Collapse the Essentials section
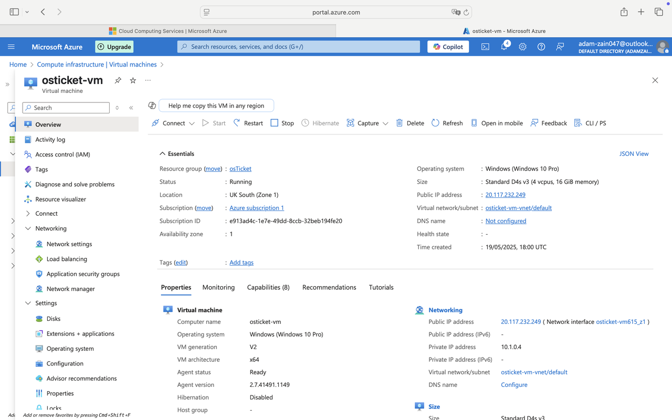 point(162,154)
